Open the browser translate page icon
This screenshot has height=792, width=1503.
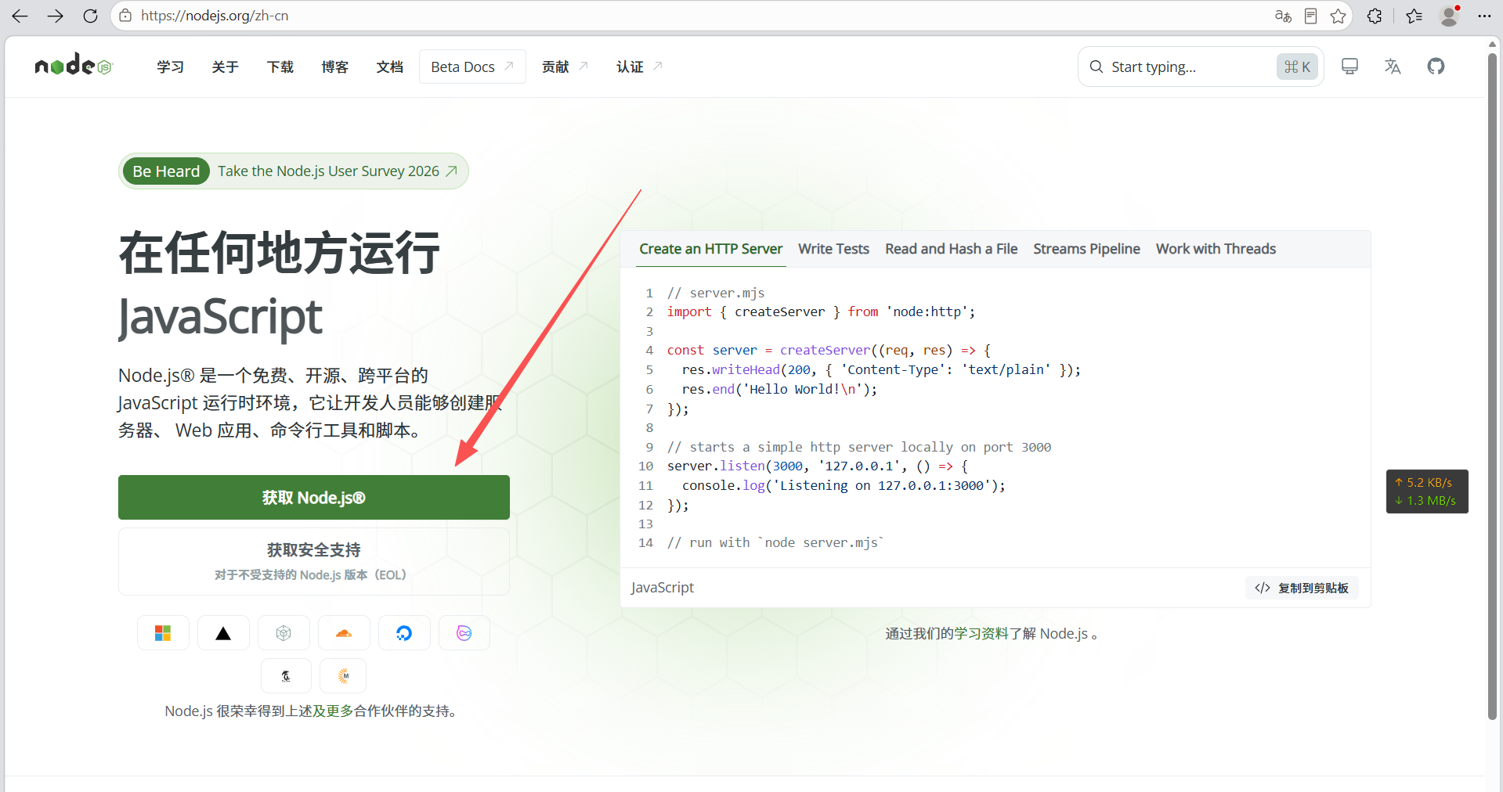[x=1283, y=16]
